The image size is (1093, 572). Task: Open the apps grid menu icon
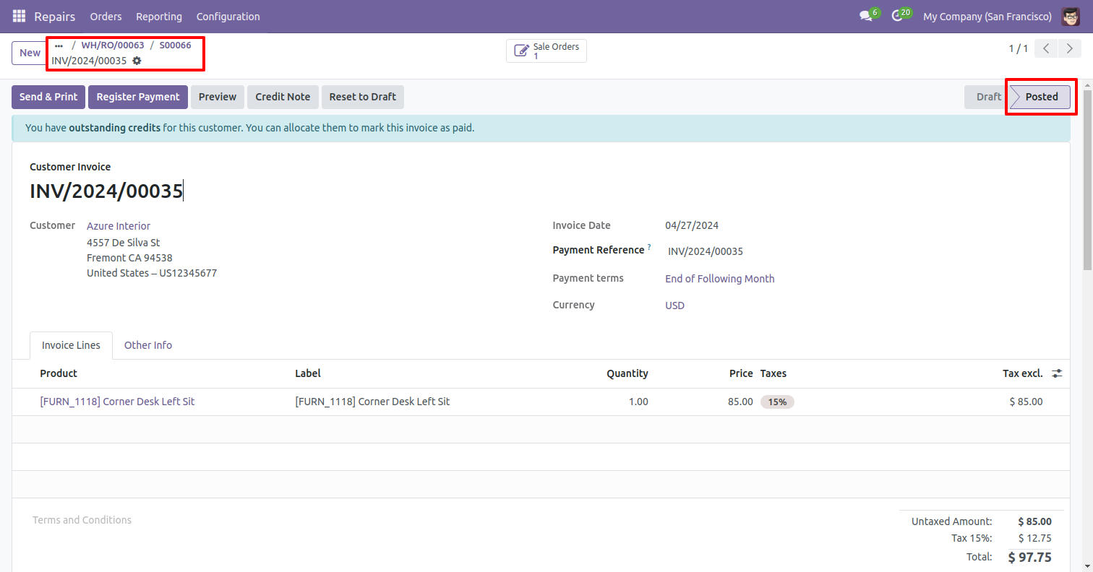pos(19,16)
